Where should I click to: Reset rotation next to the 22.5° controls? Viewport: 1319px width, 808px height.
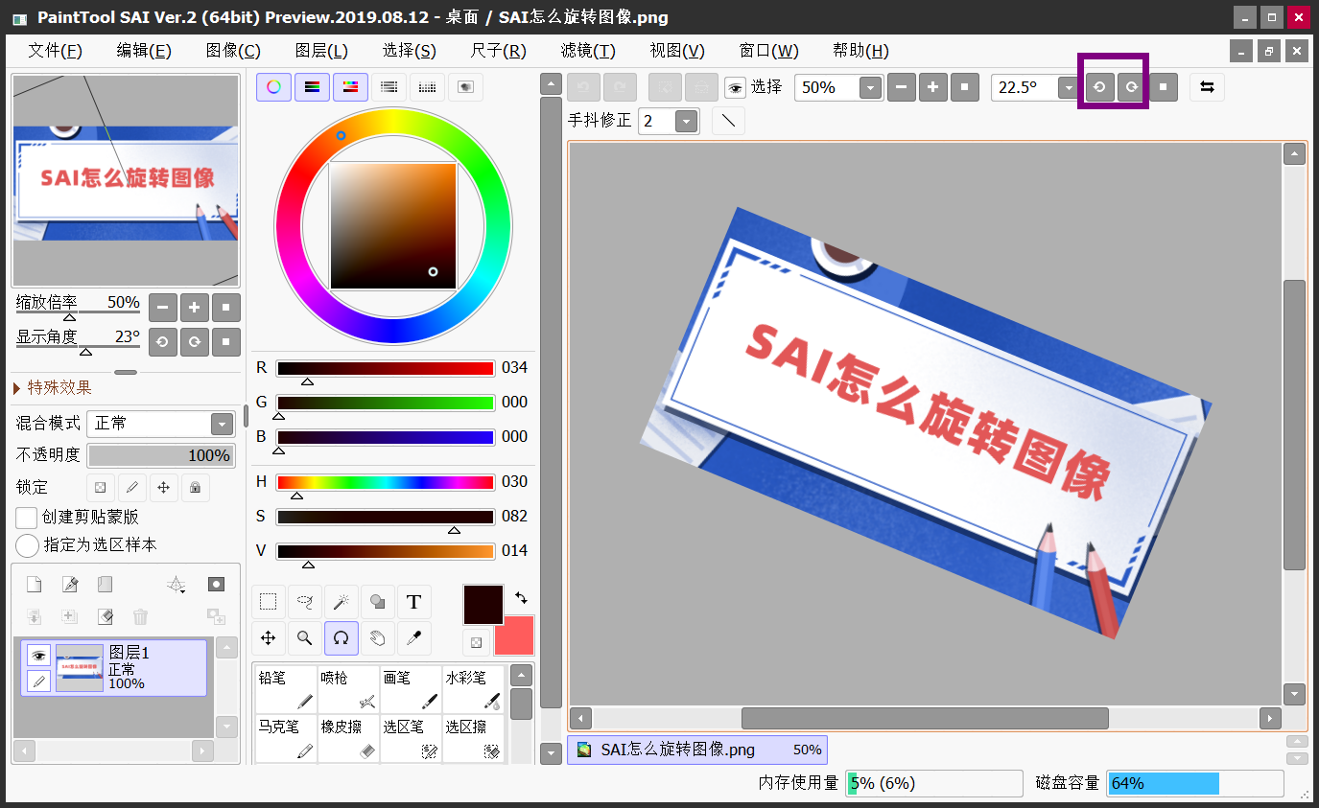1164,87
